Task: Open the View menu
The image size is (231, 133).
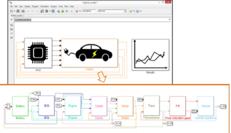Action: click(x=21, y=6)
